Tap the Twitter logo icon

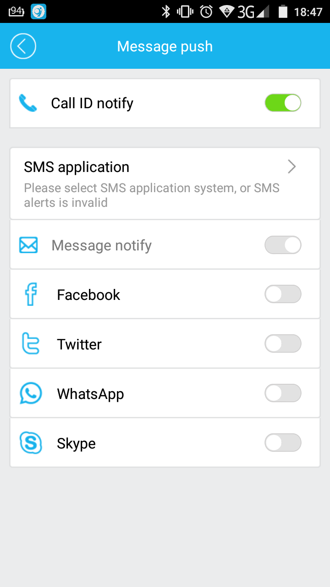[x=31, y=344]
